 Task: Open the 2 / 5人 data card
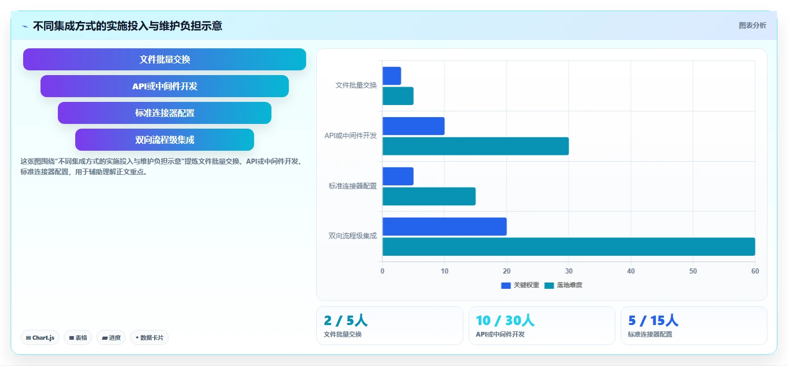pyautogui.click(x=390, y=326)
